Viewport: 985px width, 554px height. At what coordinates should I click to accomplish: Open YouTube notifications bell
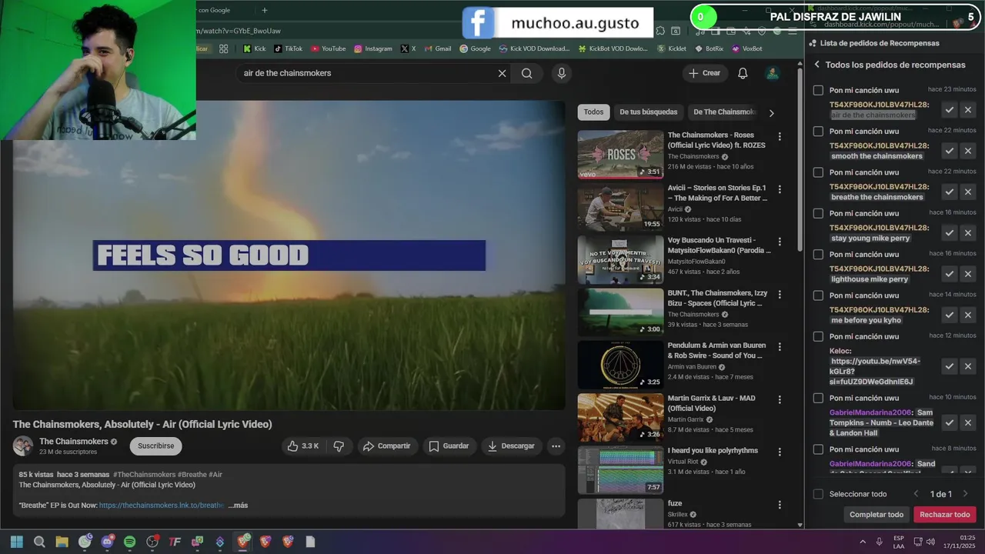coord(743,73)
